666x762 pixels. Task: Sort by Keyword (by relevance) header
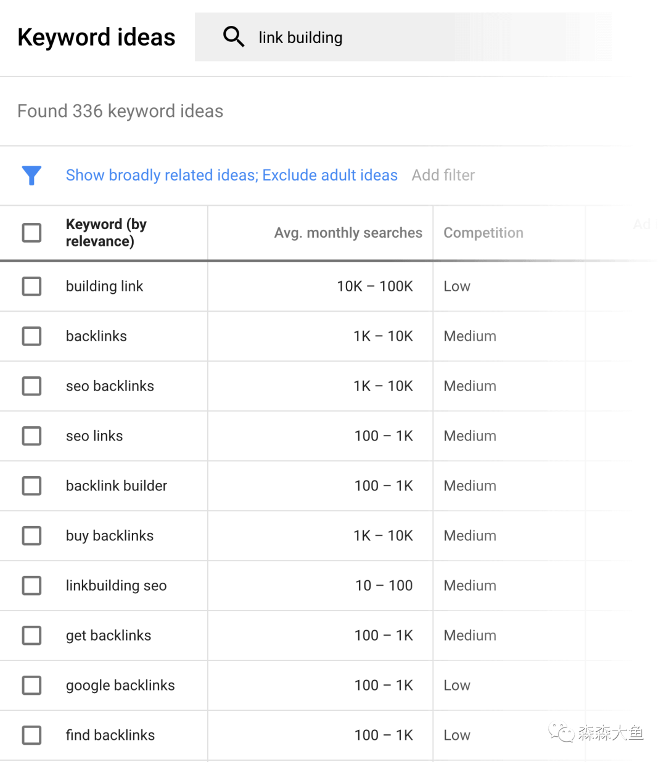(x=106, y=233)
